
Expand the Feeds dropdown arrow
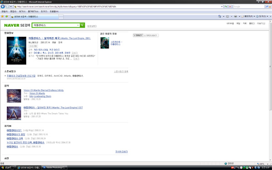coord(231,16)
